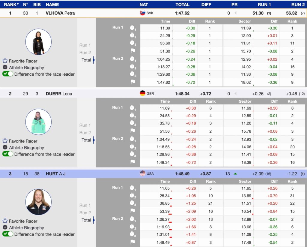Switch off Hurt's Difference from the race leader toggle
Image resolution: width=307 pixels, height=247 pixels.
point(8,234)
